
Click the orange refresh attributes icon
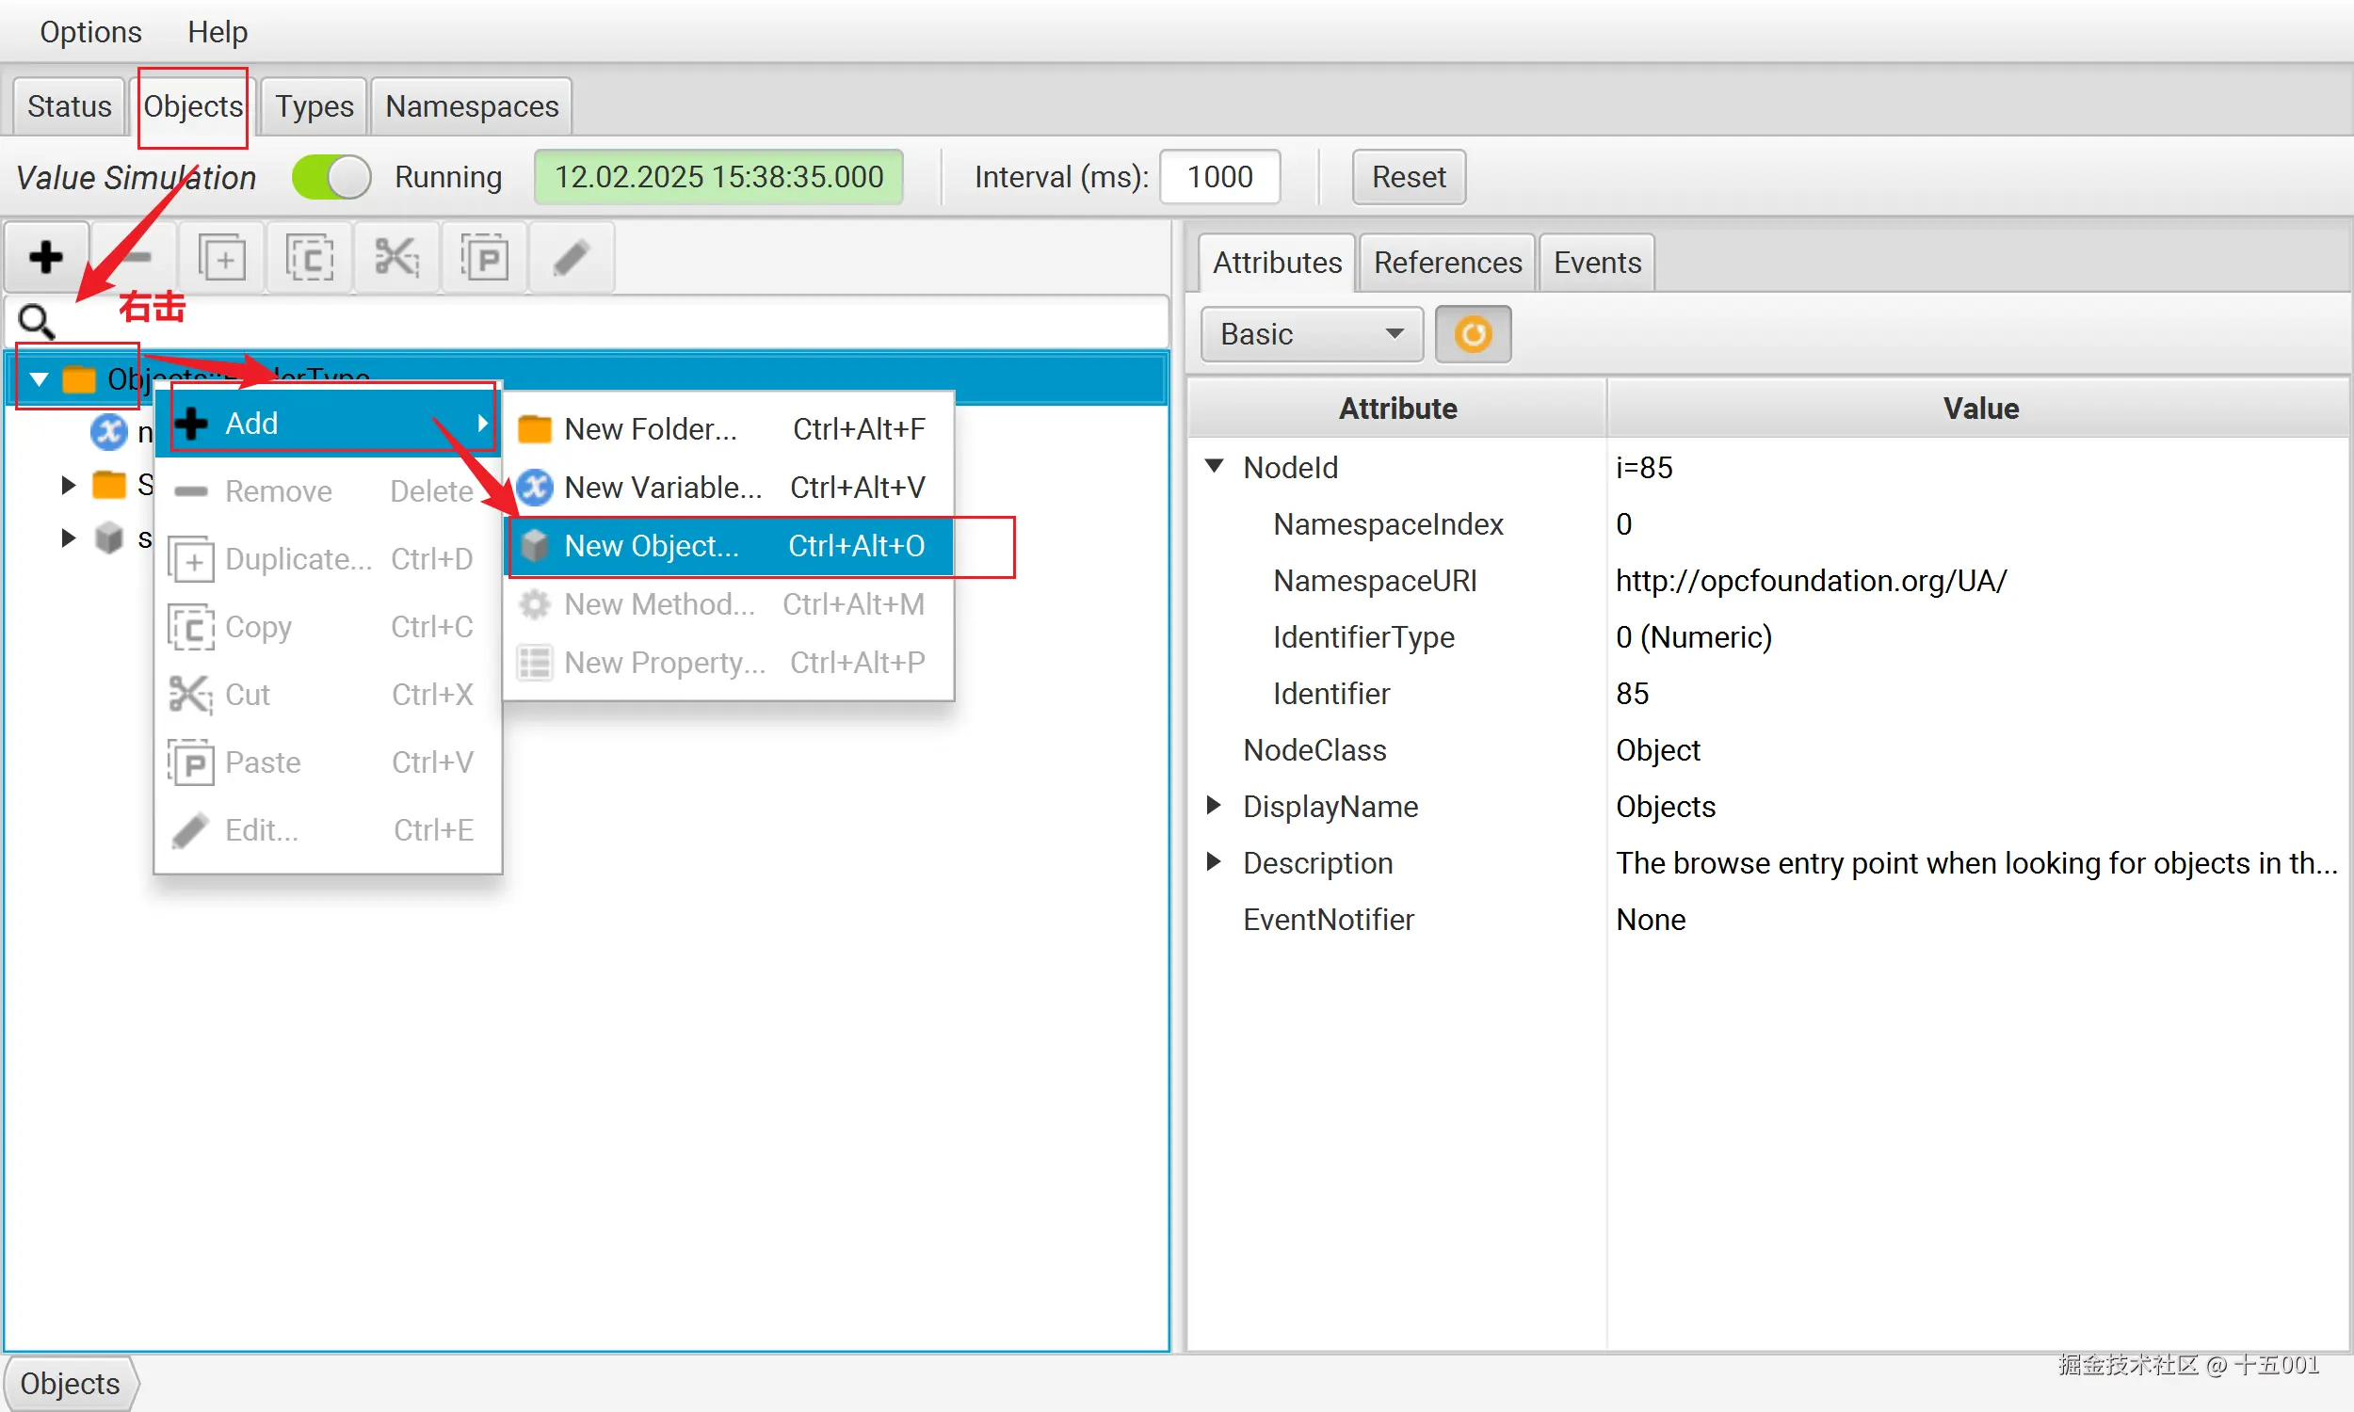(1472, 334)
